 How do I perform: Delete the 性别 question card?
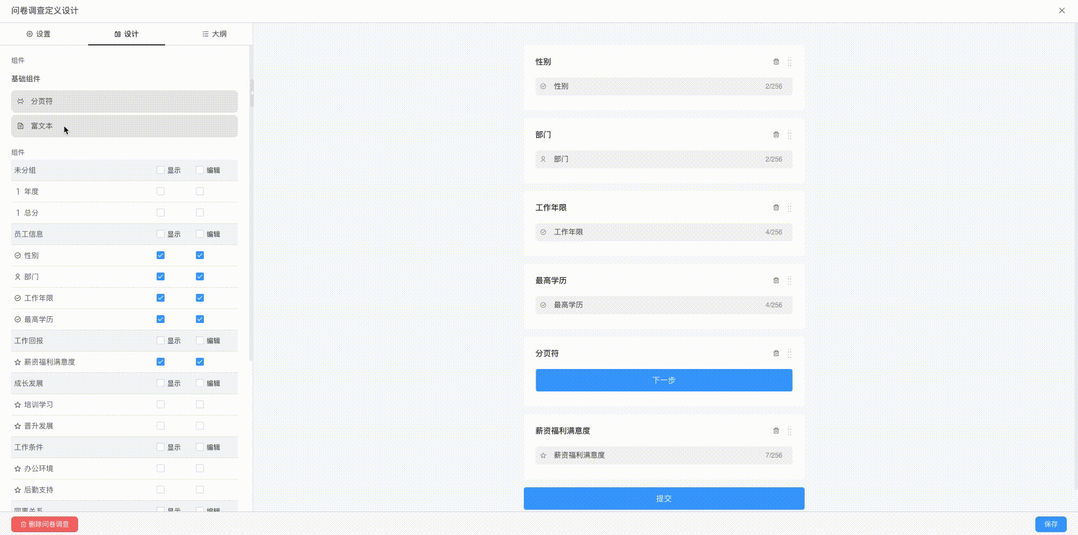coord(776,62)
